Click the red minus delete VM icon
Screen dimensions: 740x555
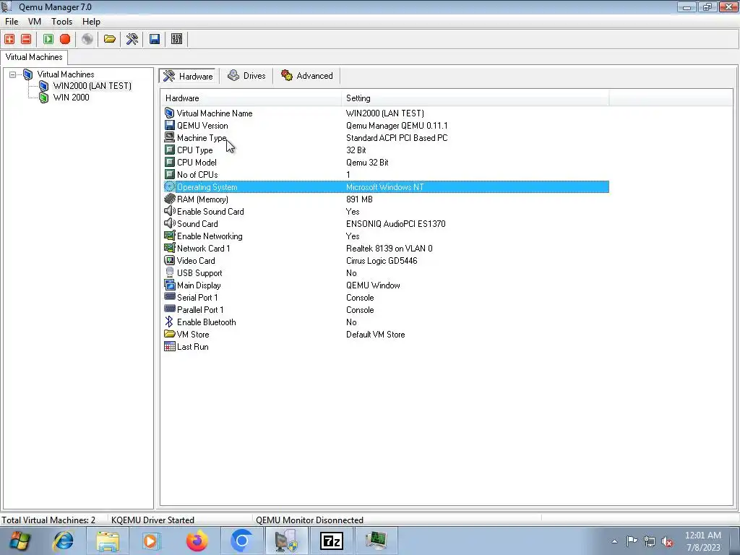coord(26,39)
